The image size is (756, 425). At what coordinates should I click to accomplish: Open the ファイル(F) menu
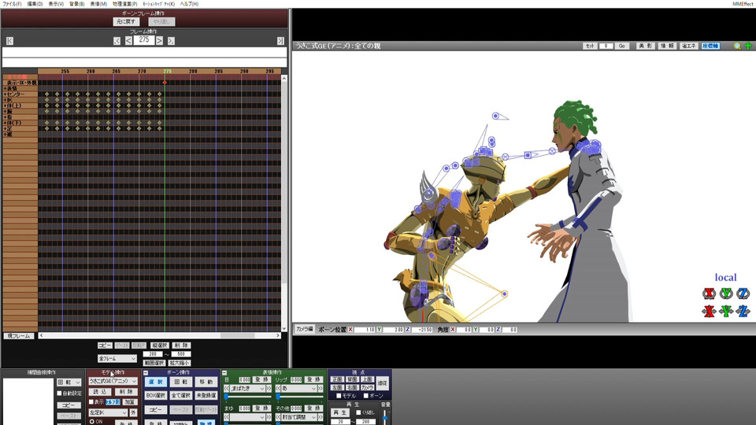12,4
